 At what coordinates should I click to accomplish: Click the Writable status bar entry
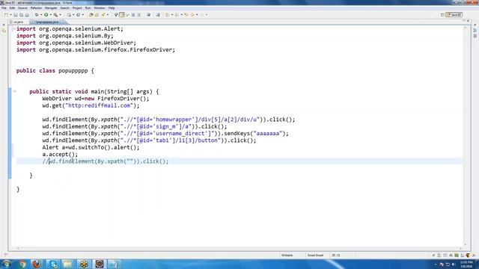287,256
